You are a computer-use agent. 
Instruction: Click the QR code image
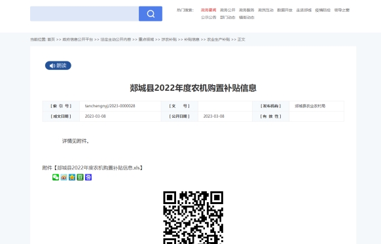click(x=193, y=217)
